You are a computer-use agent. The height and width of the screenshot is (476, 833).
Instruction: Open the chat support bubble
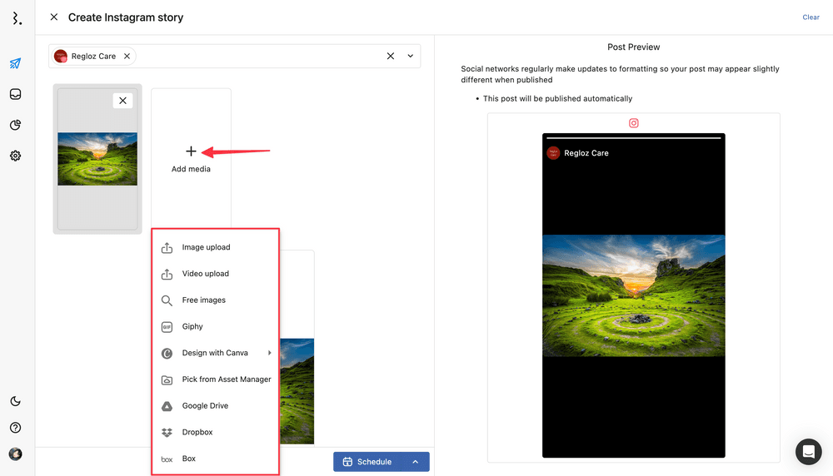(808, 451)
